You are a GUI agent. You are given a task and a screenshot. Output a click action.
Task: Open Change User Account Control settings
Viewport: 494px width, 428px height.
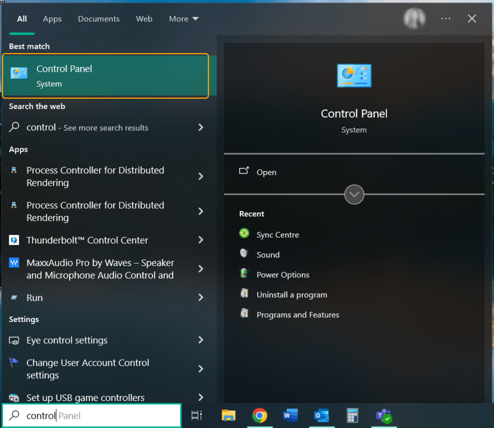coord(88,369)
